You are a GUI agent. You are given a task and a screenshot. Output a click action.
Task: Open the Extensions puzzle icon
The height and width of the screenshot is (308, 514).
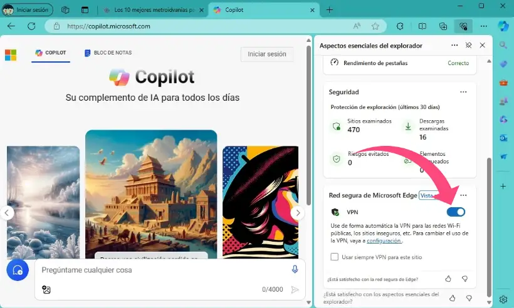(x=400, y=26)
